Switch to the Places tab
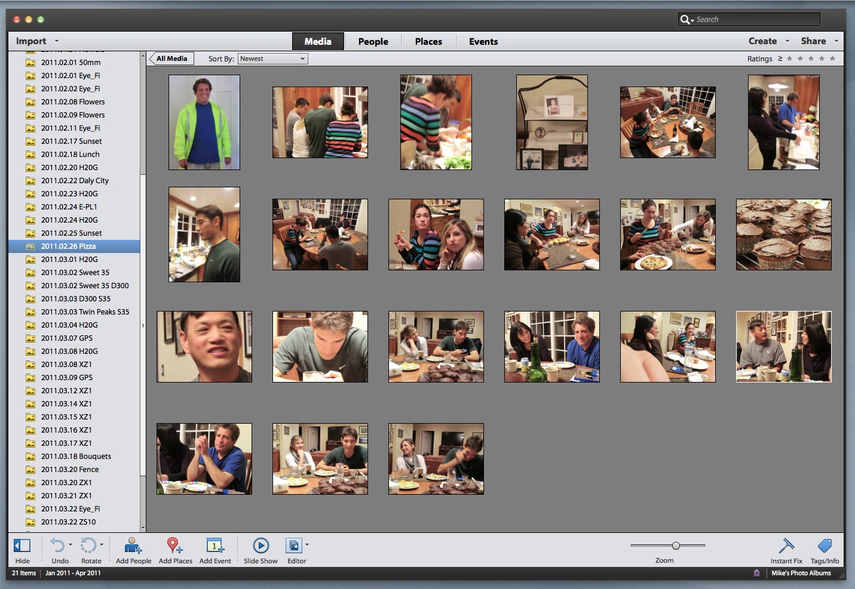The width and height of the screenshot is (855, 589). (x=428, y=41)
